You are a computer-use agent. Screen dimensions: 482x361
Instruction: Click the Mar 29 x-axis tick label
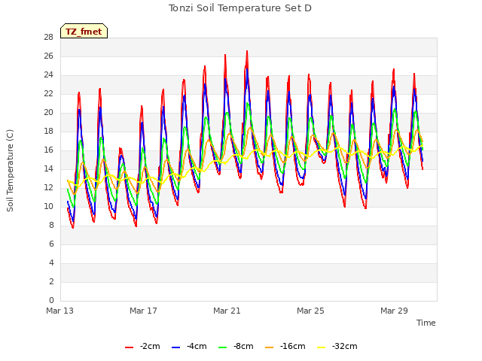(394, 311)
